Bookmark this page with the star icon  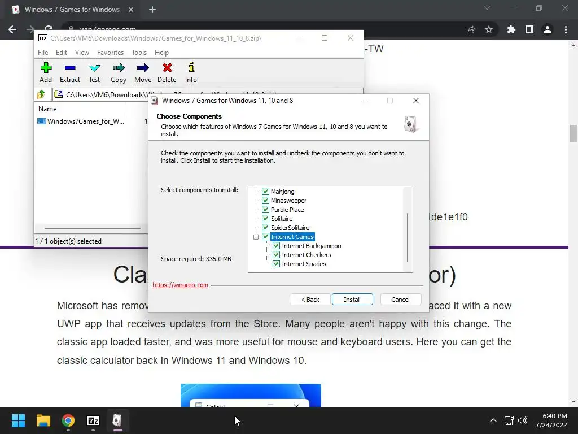(489, 29)
